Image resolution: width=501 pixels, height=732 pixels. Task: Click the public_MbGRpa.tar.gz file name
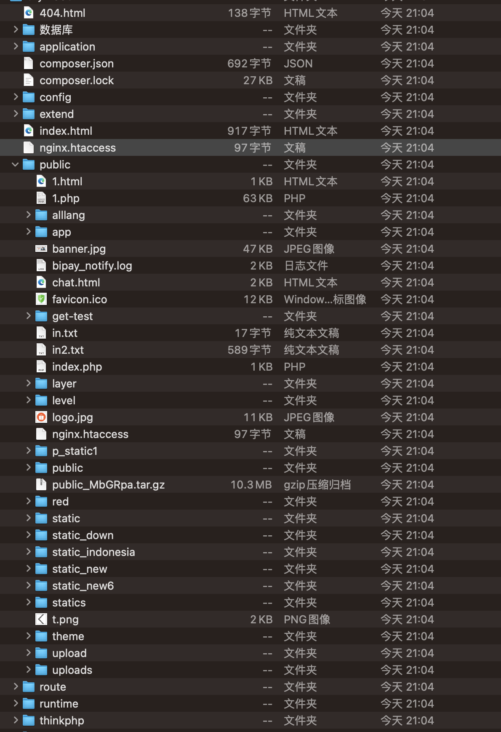coord(108,485)
